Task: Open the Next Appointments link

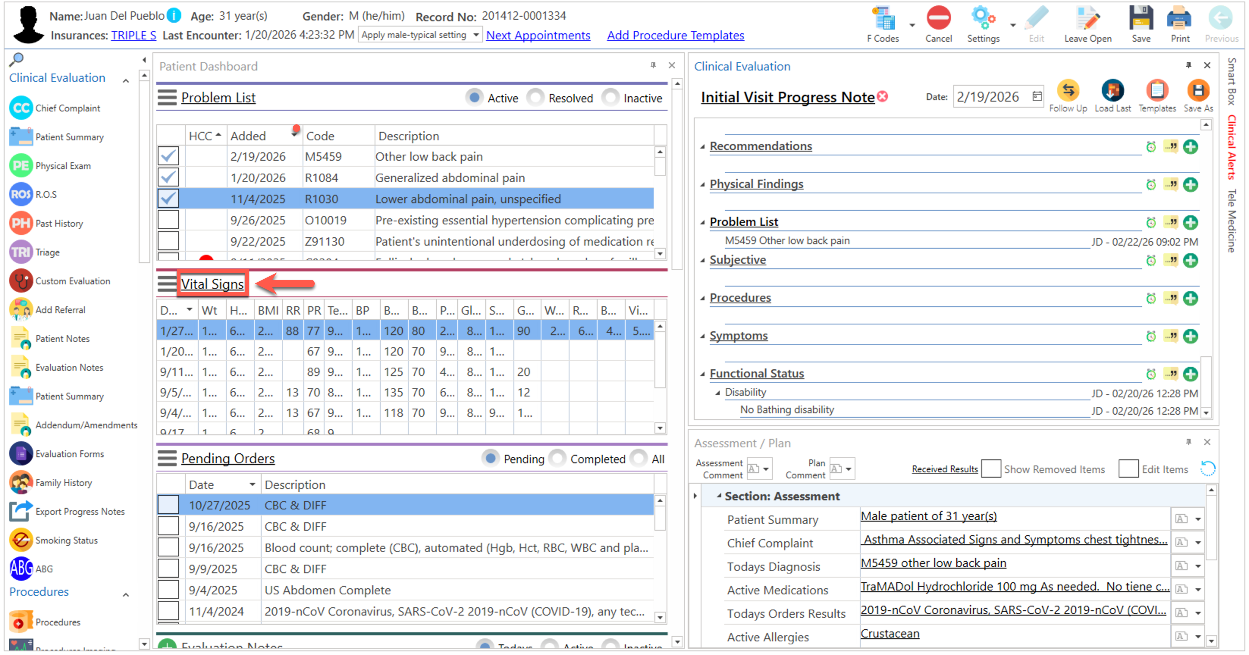Action: coord(538,35)
